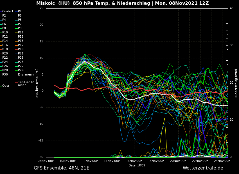Select the 850 hPa Temp. axis label
This screenshot has width=239, height=174.
pyautogui.click(x=37, y=83)
